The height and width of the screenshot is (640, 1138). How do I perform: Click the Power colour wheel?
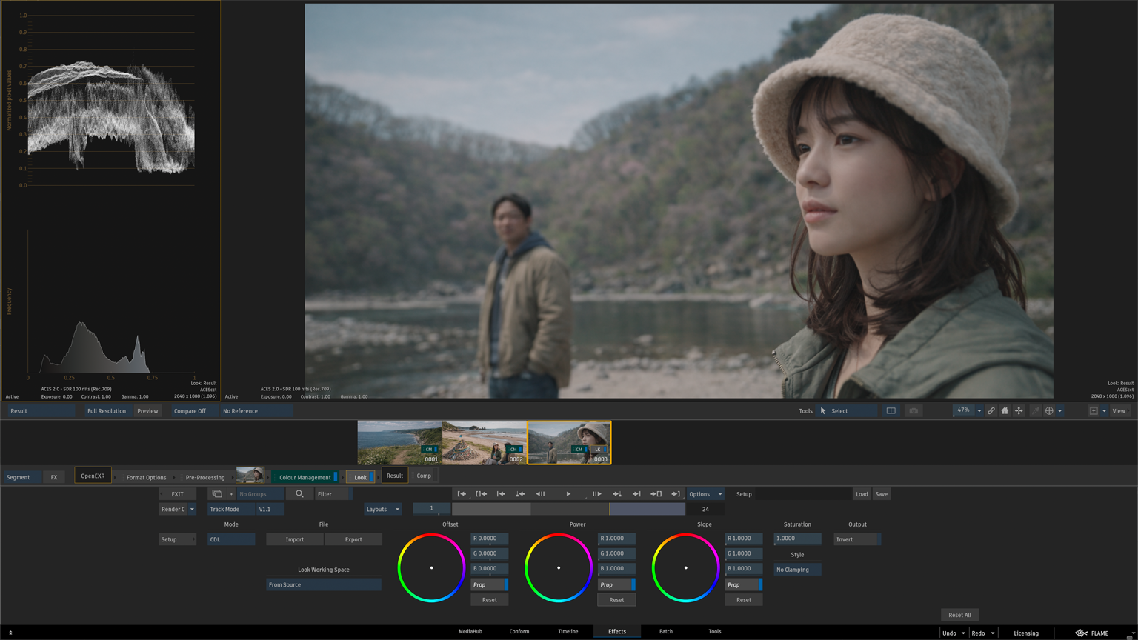coord(559,568)
